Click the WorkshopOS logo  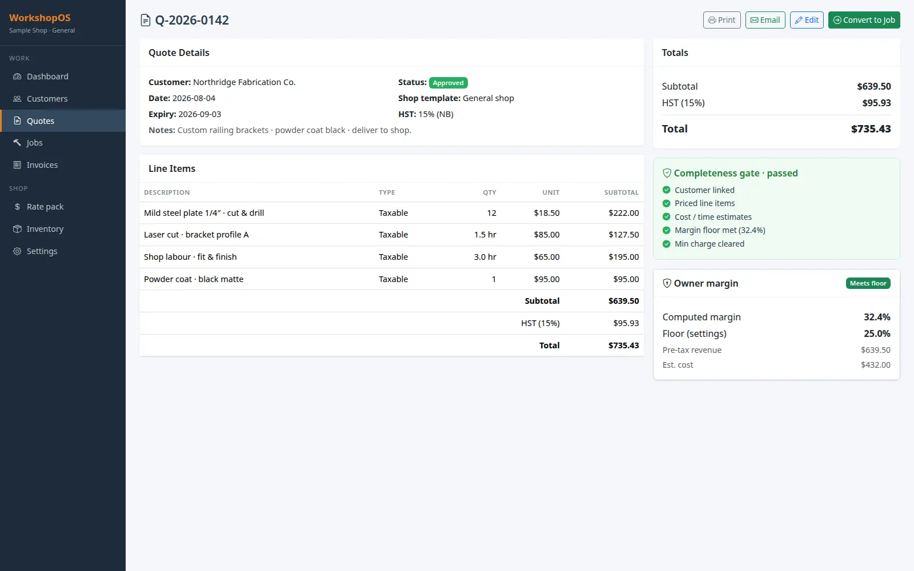(x=40, y=18)
